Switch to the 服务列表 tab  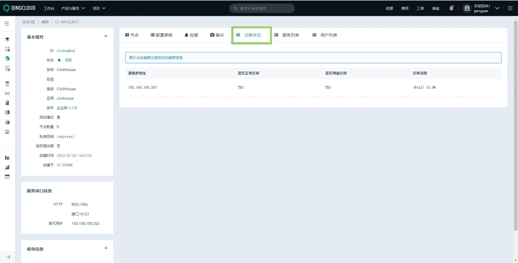click(x=287, y=35)
